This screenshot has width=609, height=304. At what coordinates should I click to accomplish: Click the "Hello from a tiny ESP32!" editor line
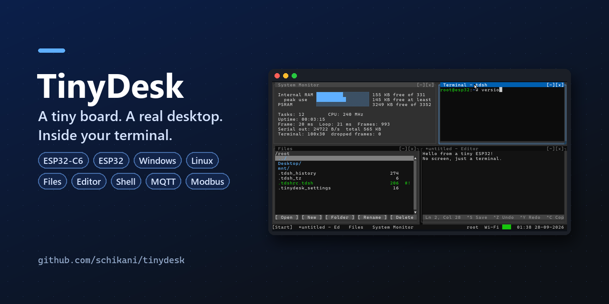click(x=458, y=153)
